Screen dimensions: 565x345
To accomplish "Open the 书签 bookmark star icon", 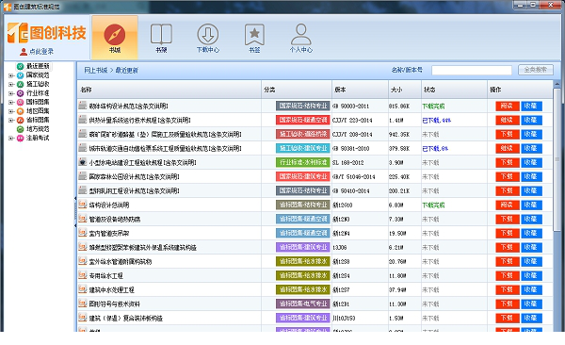I will pyautogui.click(x=254, y=38).
